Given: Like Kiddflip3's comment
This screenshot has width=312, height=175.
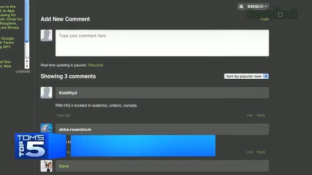Looking at the screenshot, I should coord(250,115).
